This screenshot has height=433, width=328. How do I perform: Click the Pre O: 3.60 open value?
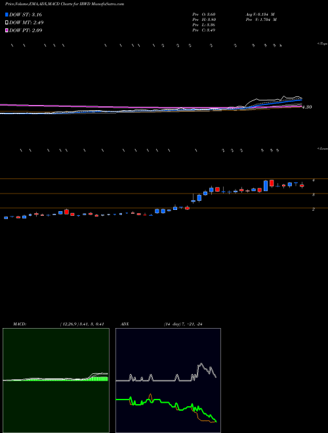[204, 14]
